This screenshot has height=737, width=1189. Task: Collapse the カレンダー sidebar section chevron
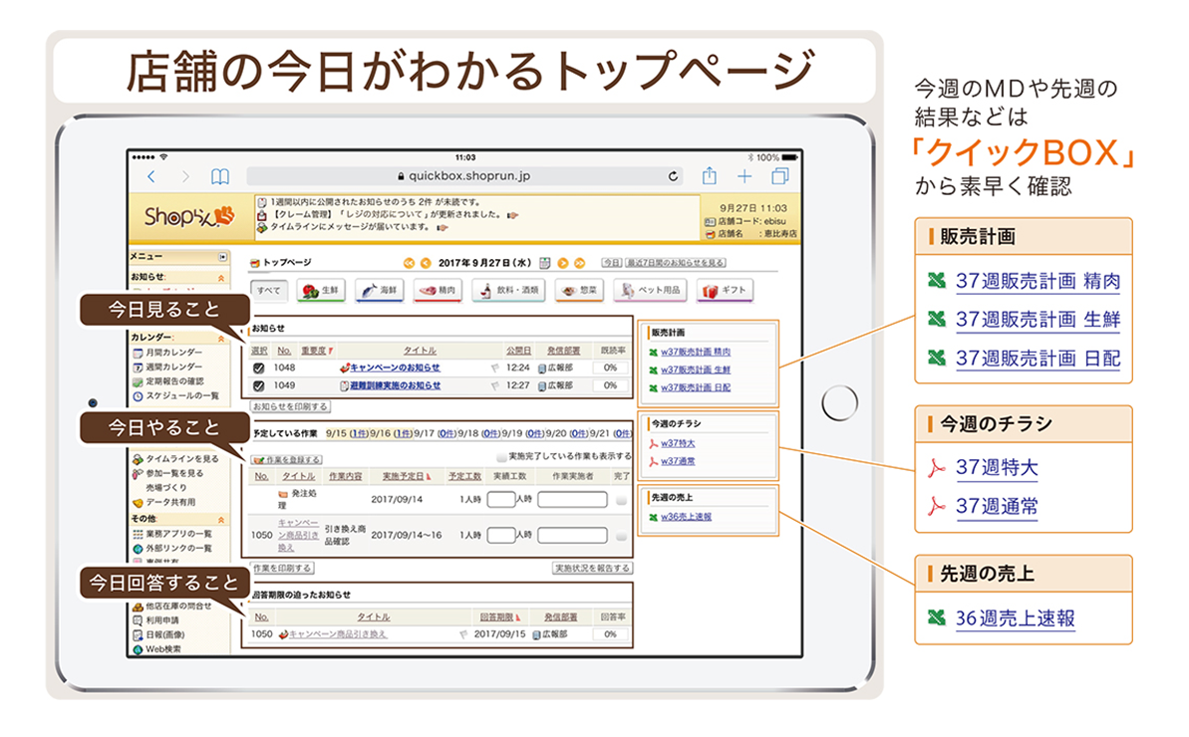pos(221,339)
